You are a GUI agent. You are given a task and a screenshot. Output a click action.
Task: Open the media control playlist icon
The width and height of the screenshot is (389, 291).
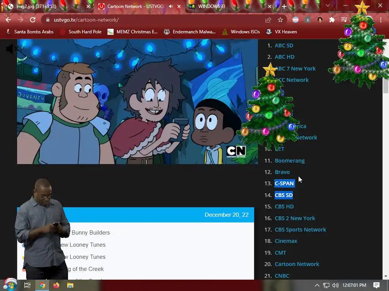tap(344, 20)
